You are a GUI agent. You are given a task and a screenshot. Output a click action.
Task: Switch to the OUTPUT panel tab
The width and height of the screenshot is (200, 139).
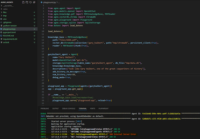click(55, 108)
